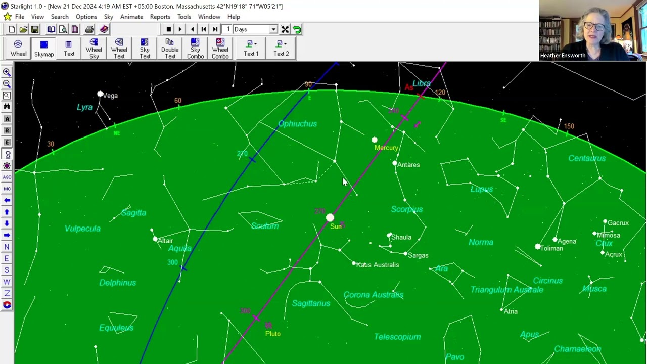Open the Days time unit dropdown

tap(273, 29)
